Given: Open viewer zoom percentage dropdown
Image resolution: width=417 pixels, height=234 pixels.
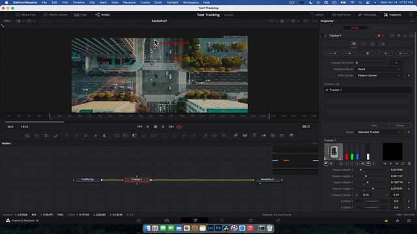Looking at the screenshot, I should click(7, 21).
